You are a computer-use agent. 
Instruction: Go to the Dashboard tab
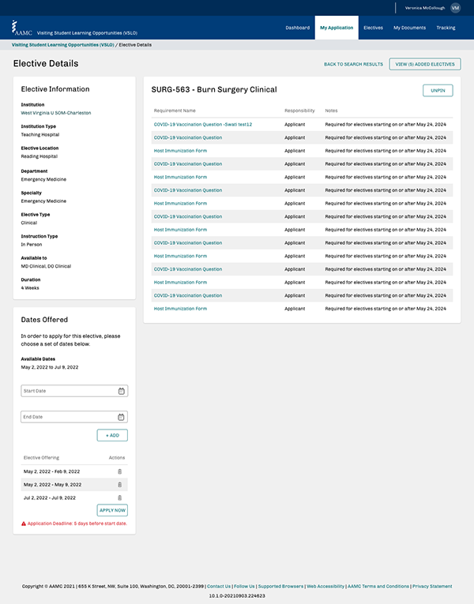pyautogui.click(x=298, y=28)
